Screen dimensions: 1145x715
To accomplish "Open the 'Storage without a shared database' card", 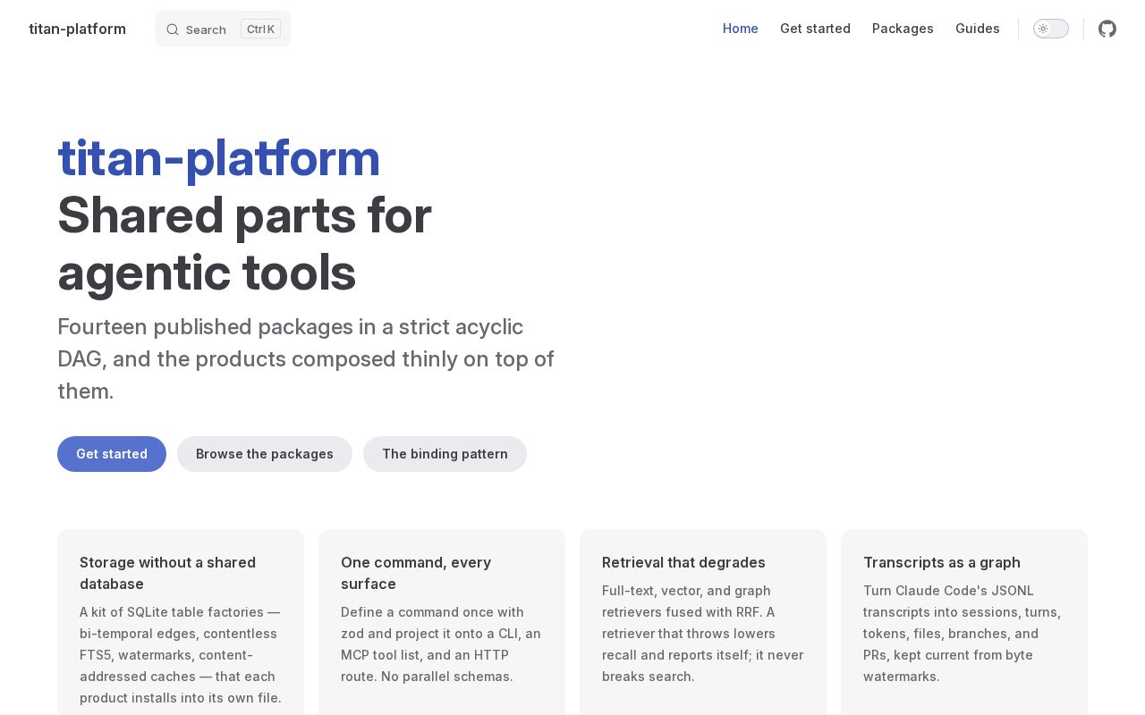I will [x=181, y=622].
